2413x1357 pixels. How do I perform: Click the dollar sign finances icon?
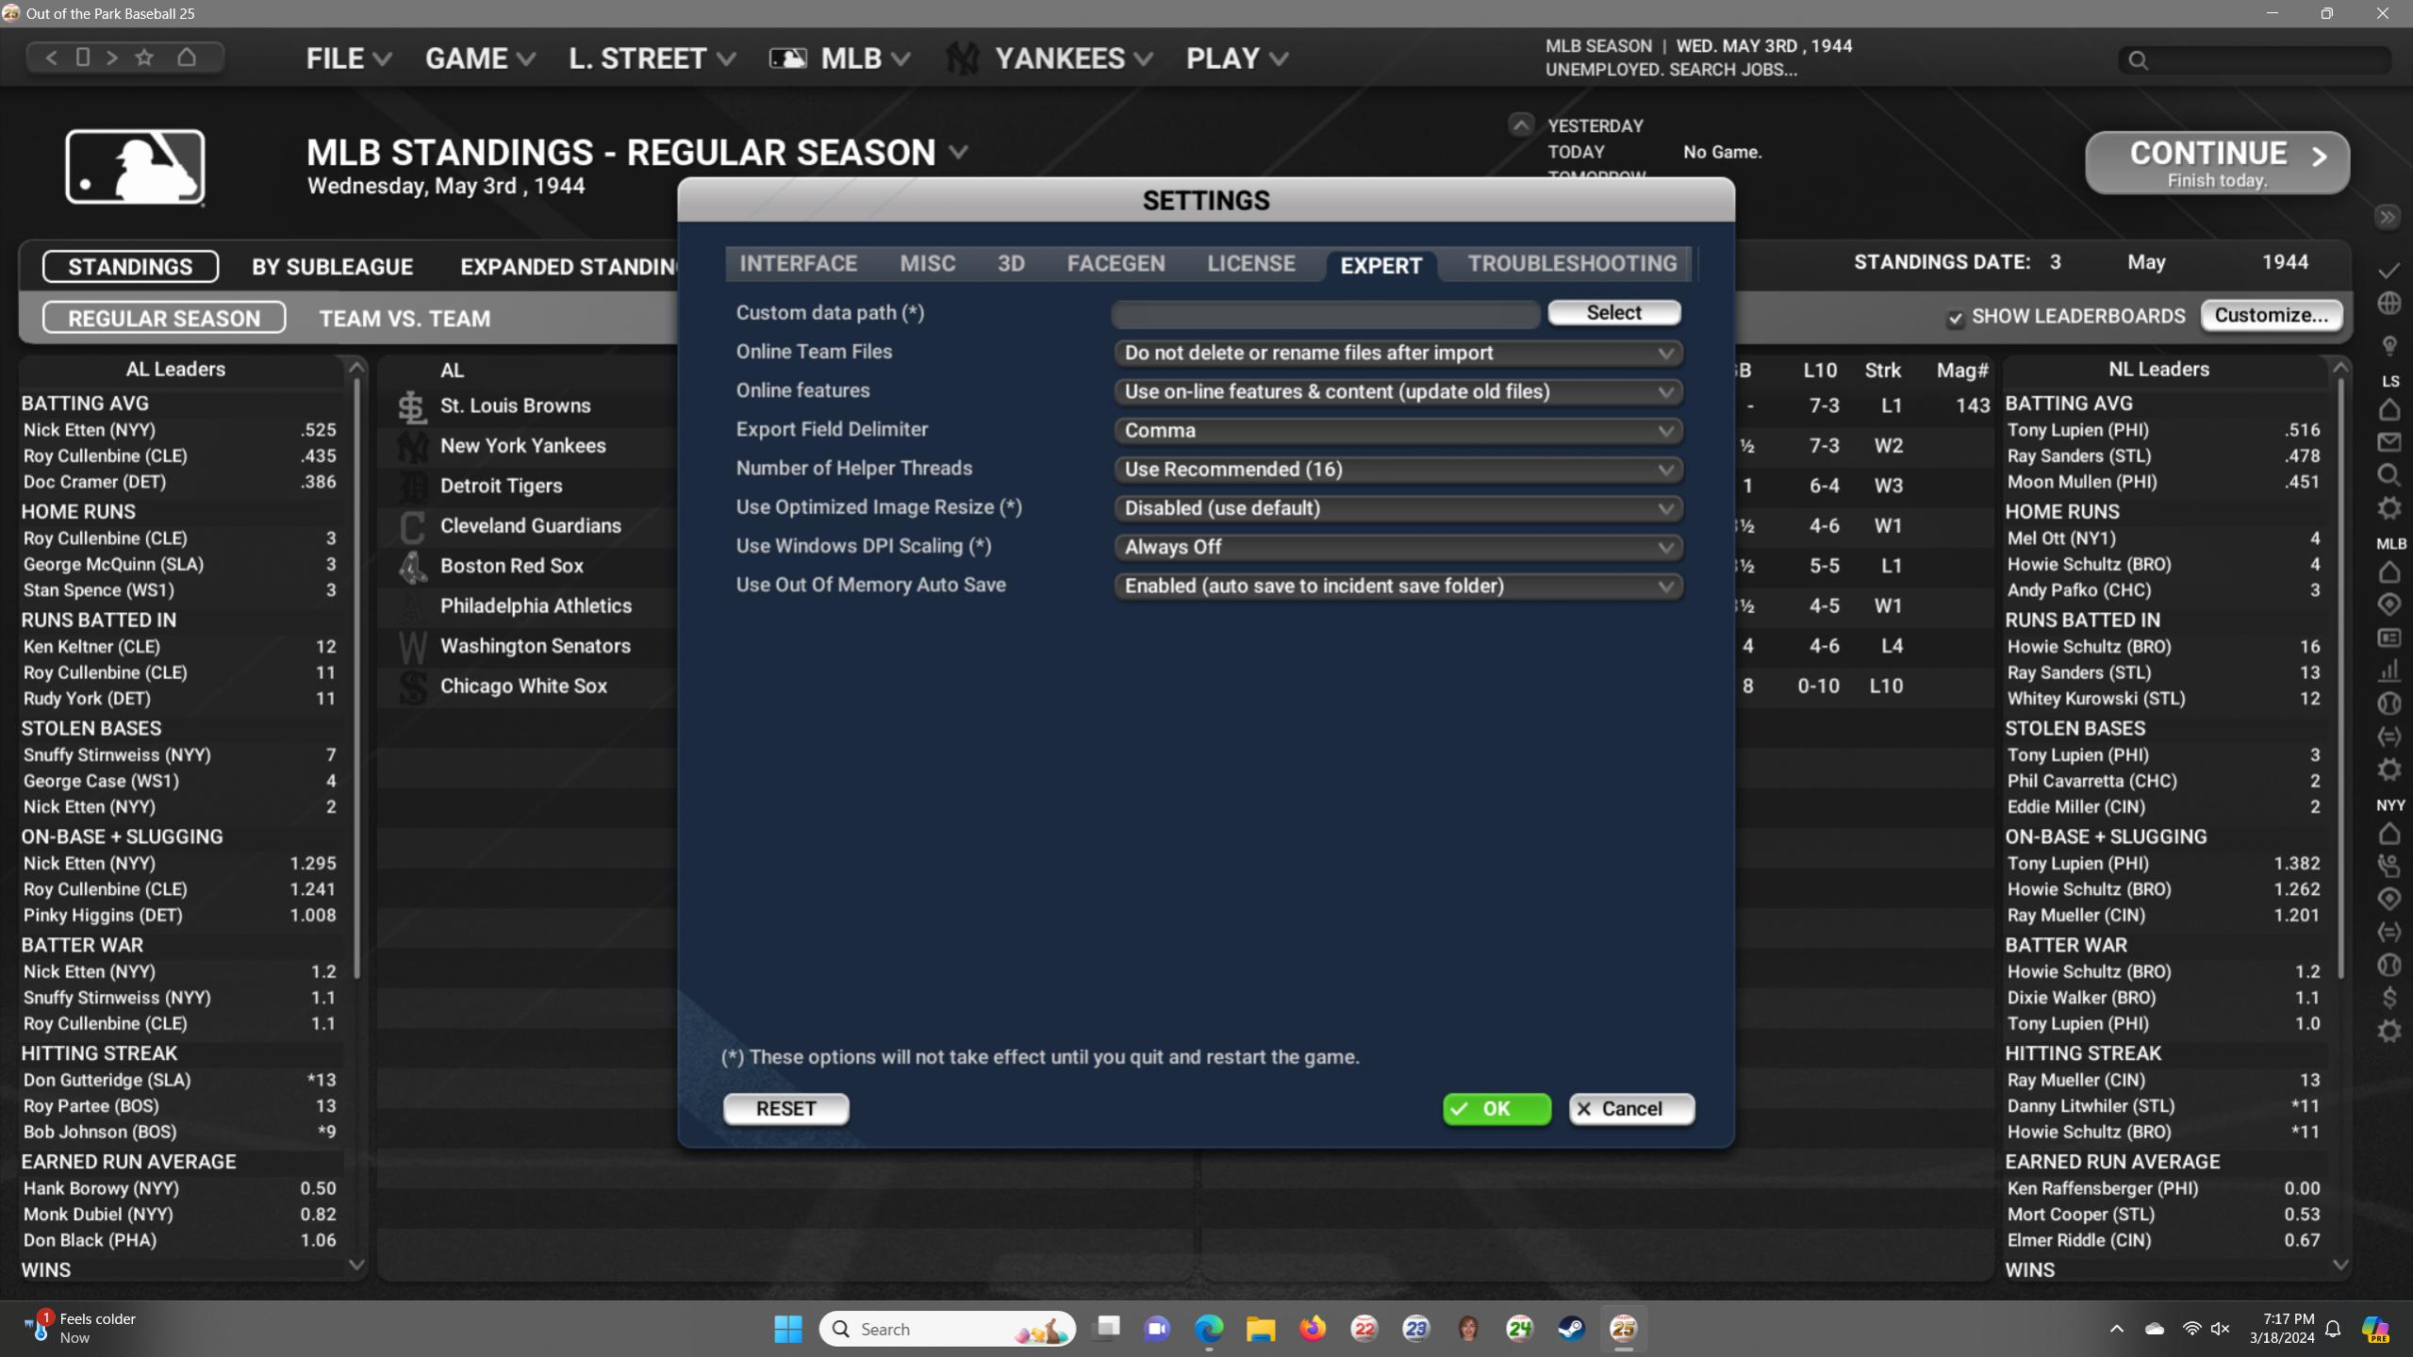click(2389, 998)
